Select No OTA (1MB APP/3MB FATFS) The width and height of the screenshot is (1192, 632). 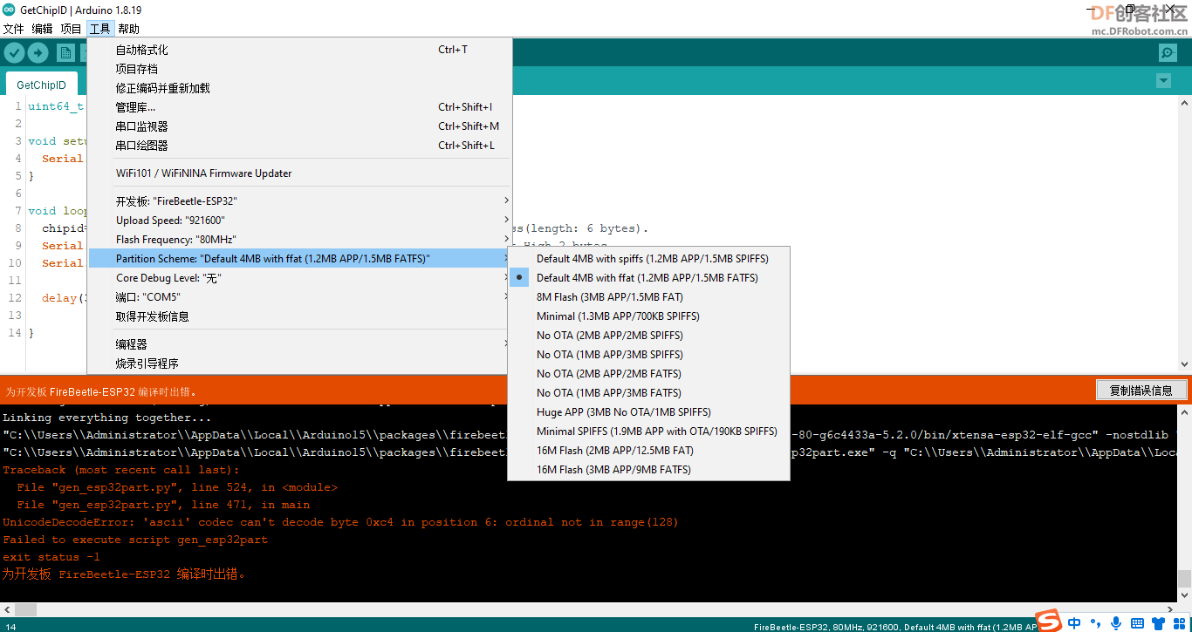pyautogui.click(x=648, y=393)
